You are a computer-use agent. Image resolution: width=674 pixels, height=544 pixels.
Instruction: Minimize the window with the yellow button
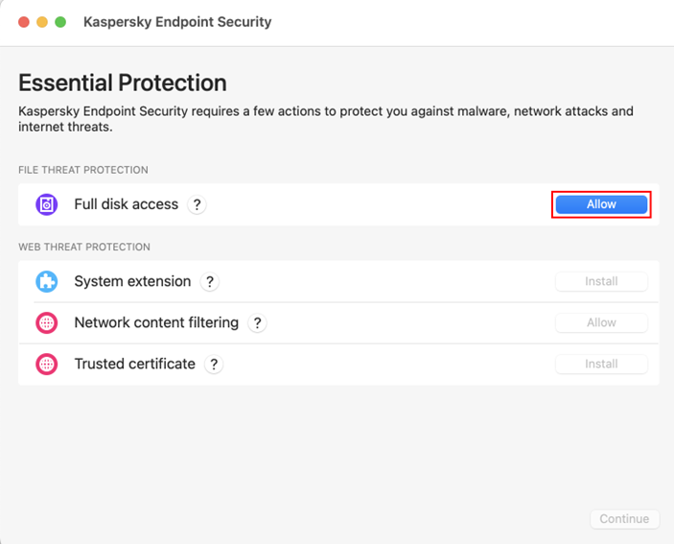42,22
